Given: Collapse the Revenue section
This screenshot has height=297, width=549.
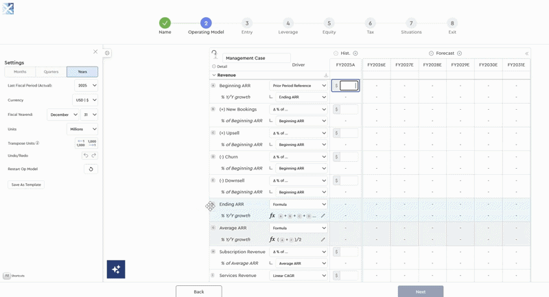Looking at the screenshot, I should [214, 75].
